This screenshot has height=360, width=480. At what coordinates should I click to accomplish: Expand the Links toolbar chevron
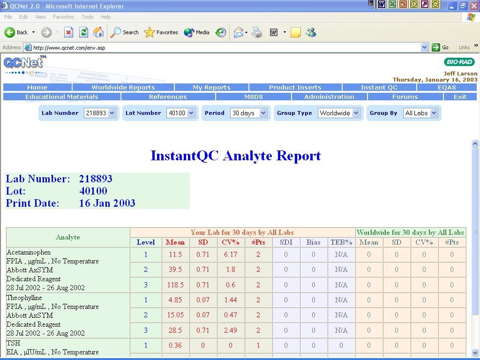(x=476, y=45)
